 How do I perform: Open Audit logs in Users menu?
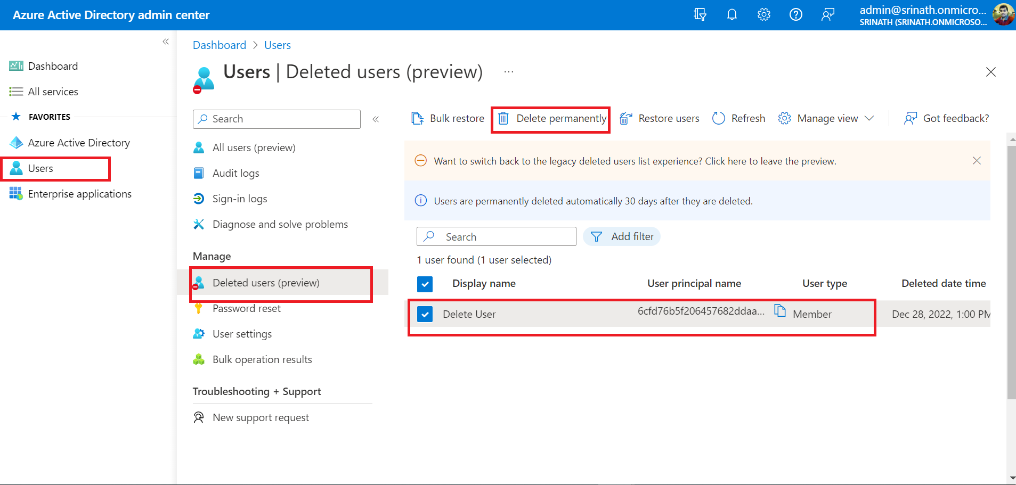(235, 173)
